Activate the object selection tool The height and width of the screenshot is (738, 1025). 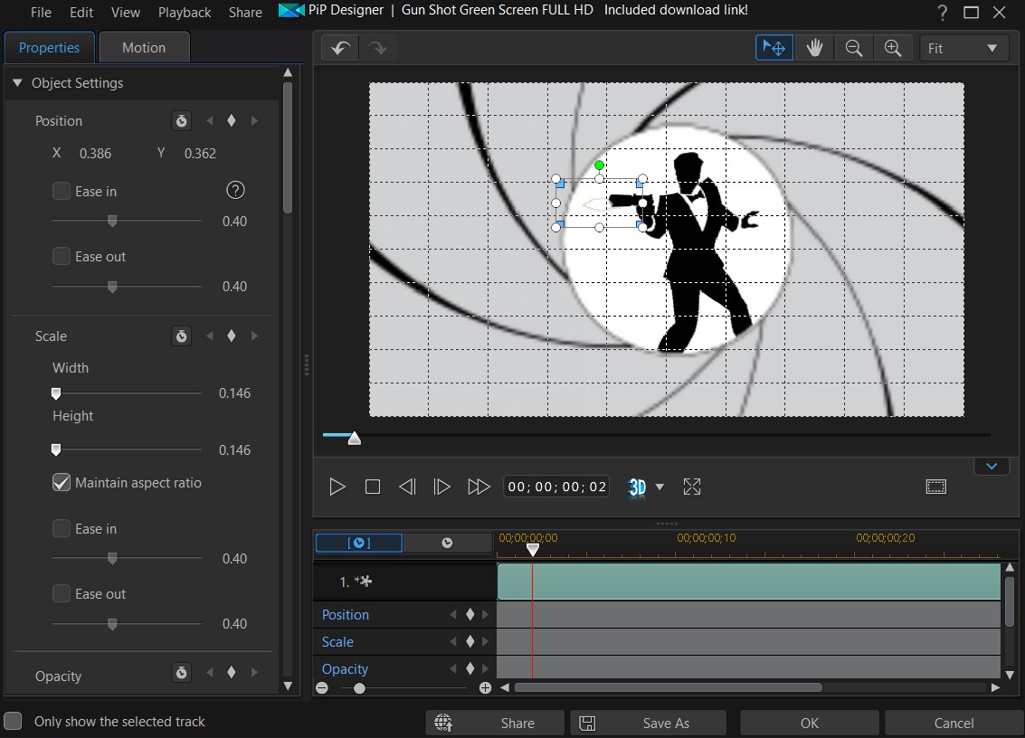tap(774, 48)
